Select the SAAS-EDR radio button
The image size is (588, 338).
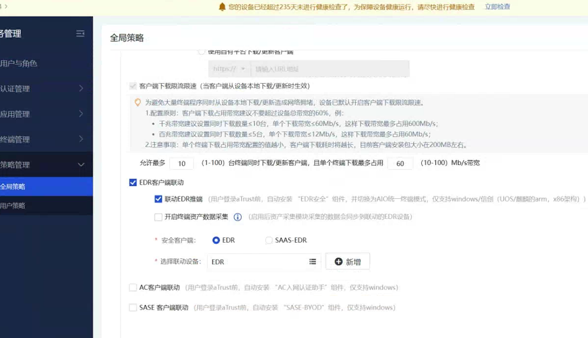(x=268, y=240)
